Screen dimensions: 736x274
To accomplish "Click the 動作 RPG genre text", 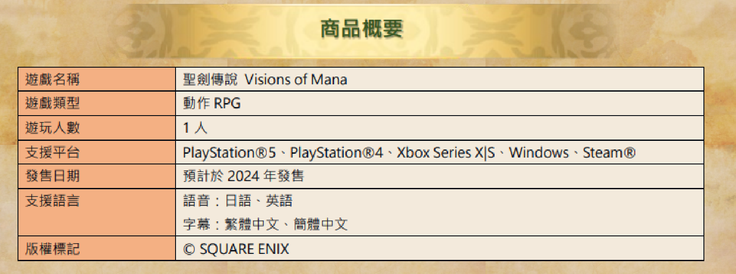I will coord(212,103).
